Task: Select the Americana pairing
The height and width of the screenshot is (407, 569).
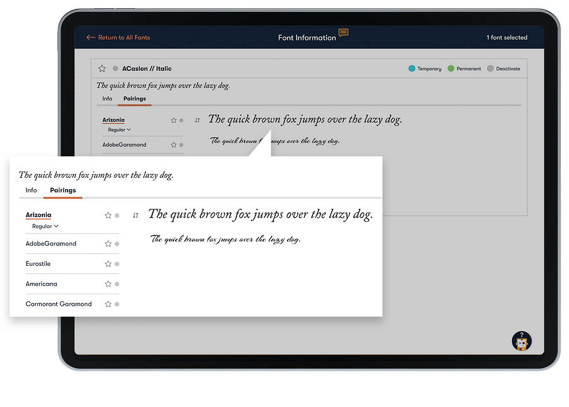Action: (x=41, y=284)
